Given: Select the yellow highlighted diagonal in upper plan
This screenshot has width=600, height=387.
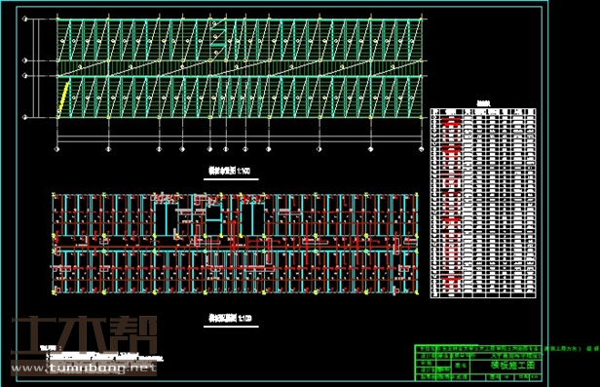Looking at the screenshot, I should (x=64, y=97).
